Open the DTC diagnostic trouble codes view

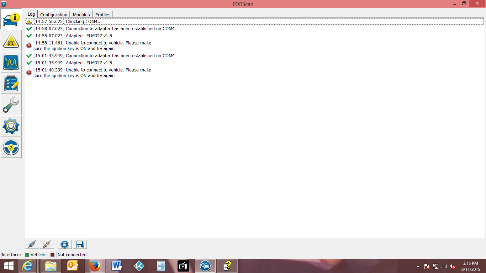tap(11, 41)
